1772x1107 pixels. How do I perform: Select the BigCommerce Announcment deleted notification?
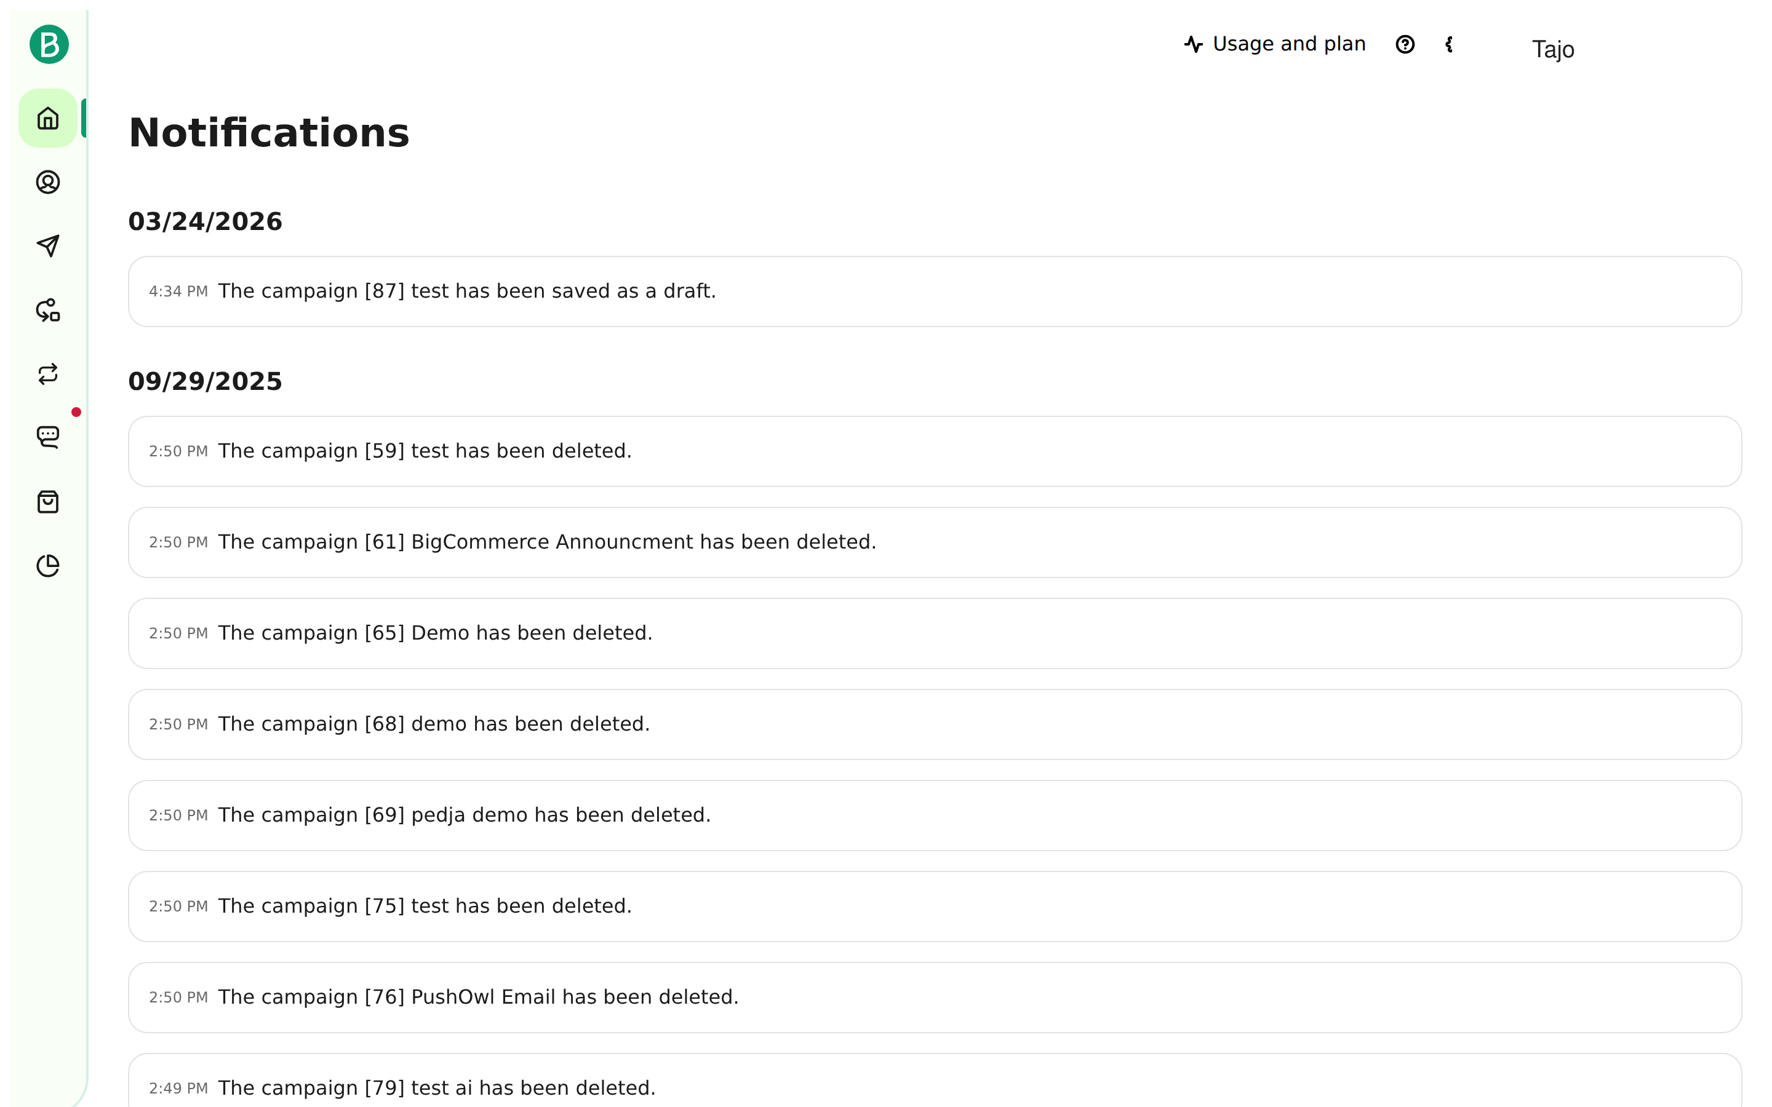pyautogui.click(x=935, y=542)
